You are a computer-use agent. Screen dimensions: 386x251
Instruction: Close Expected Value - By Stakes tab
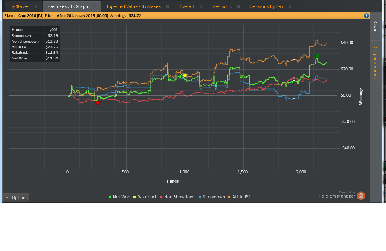(x=168, y=6)
